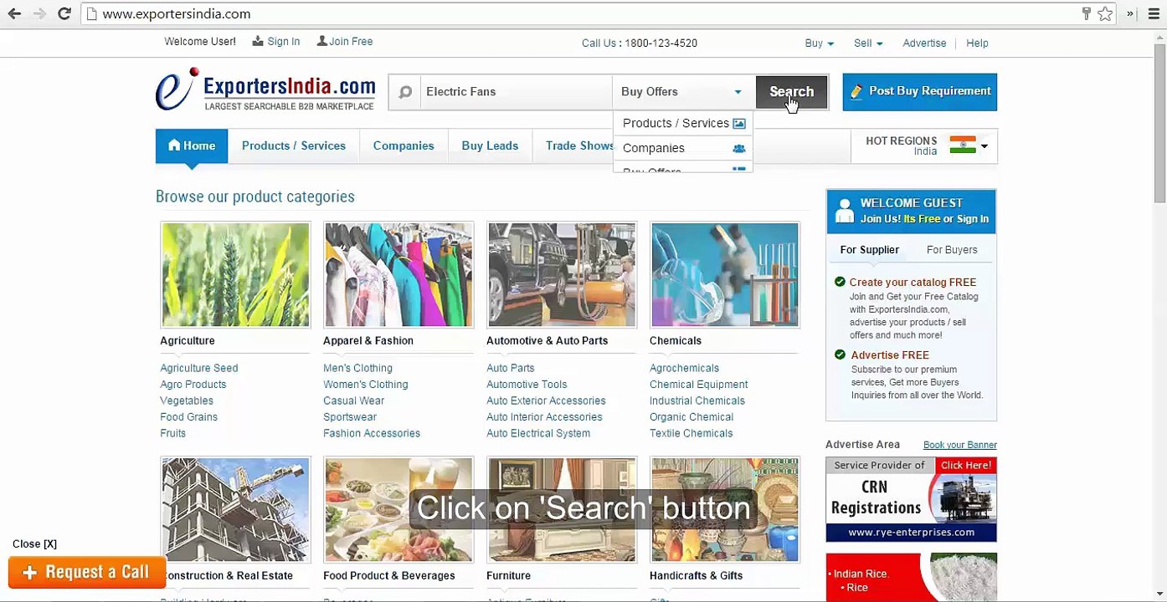Click the CRN Registrations banner ad
The height and width of the screenshot is (602, 1167).
[x=911, y=499]
